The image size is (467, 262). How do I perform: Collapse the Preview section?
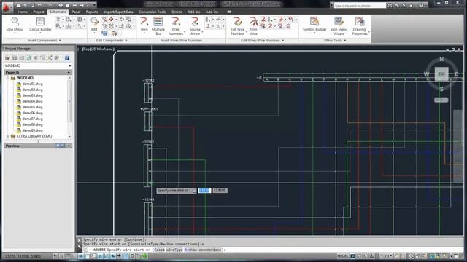click(x=69, y=146)
